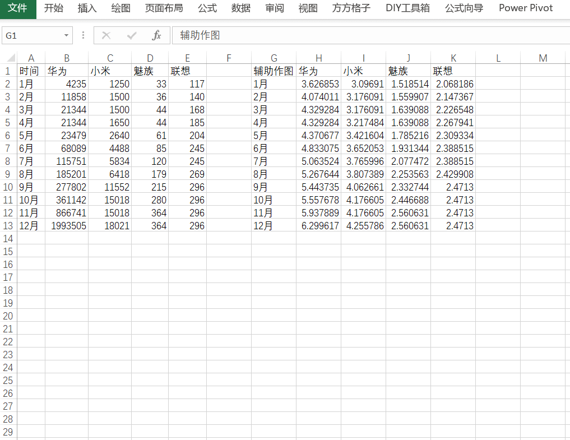Open the Power Pivot ribbon tab
570x440 pixels.
click(x=526, y=8)
